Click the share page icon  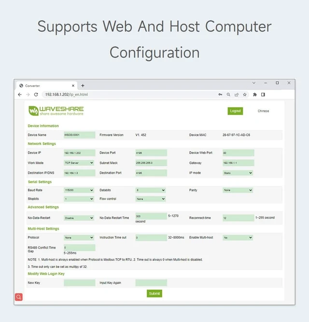pyautogui.click(x=237, y=95)
